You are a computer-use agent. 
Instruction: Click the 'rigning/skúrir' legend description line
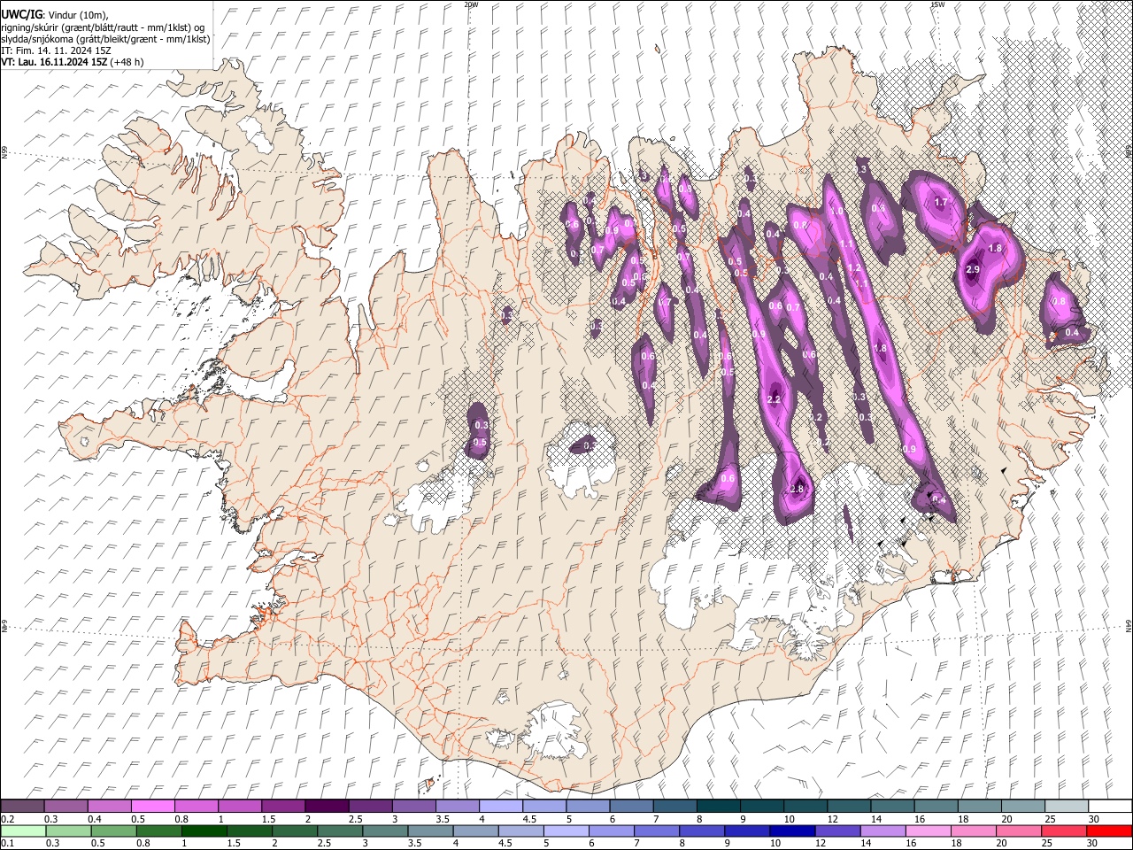[x=103, y=27]
